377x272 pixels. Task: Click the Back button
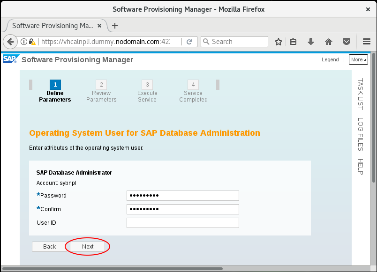click(x=50, y=247)
